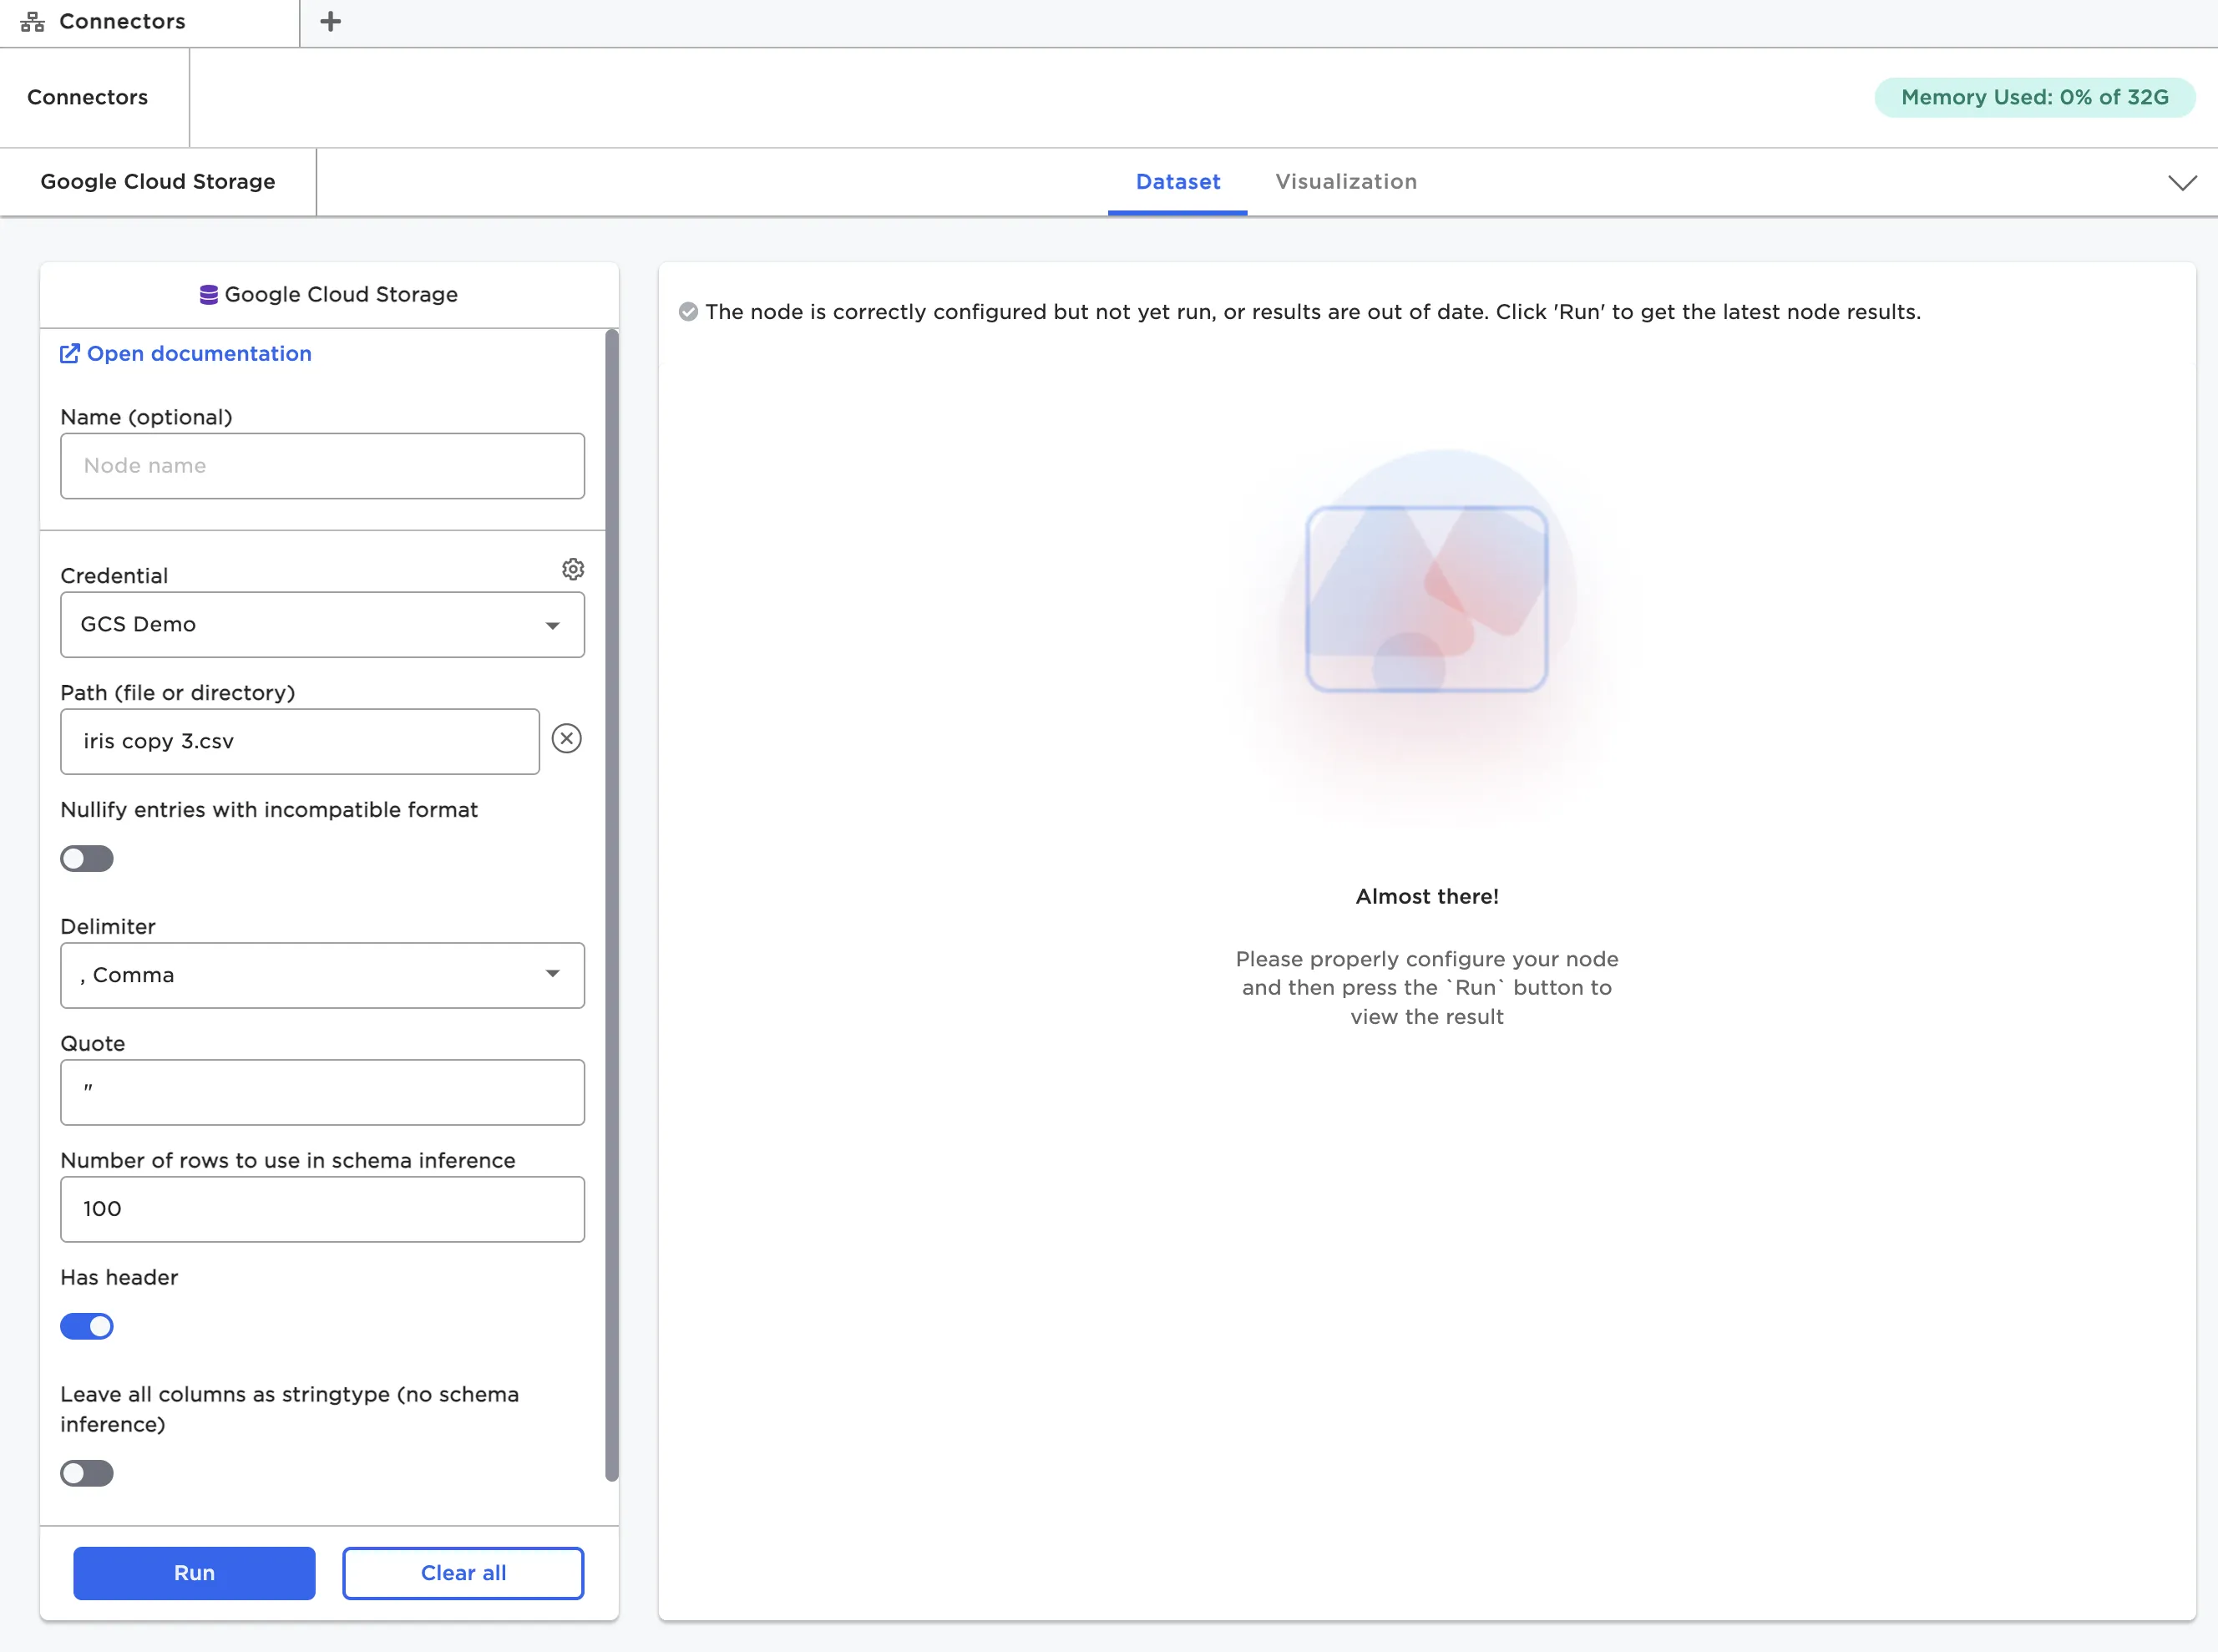Screen dimensions: 2218x1652
Task: Click the external link icon by documentation
Action: point(70,354)
